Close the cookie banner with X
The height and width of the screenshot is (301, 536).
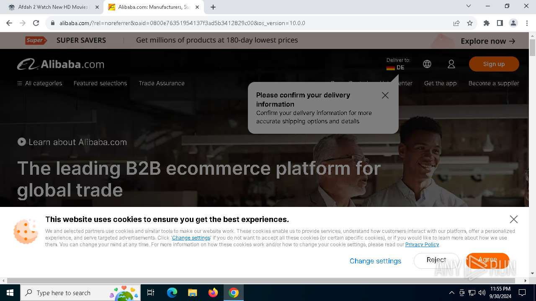point(514,219)
